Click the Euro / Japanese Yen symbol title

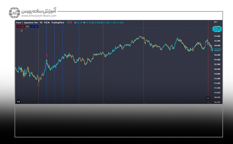(27, 22)
